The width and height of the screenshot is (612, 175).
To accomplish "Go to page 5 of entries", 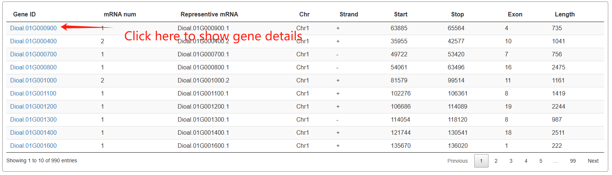I will (x=541, y=161).
